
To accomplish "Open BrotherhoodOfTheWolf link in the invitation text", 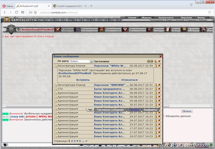I will (x=75, y=73).
